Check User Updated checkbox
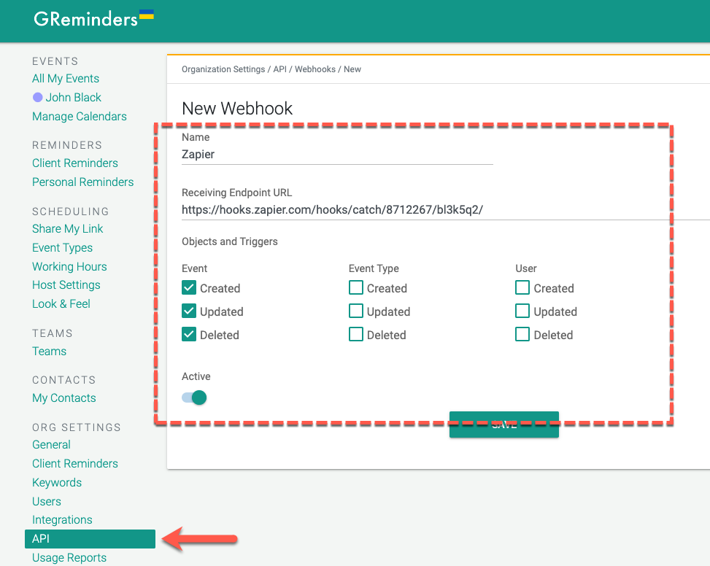Viewport: 710px width, 566px height. coord(522,311)
